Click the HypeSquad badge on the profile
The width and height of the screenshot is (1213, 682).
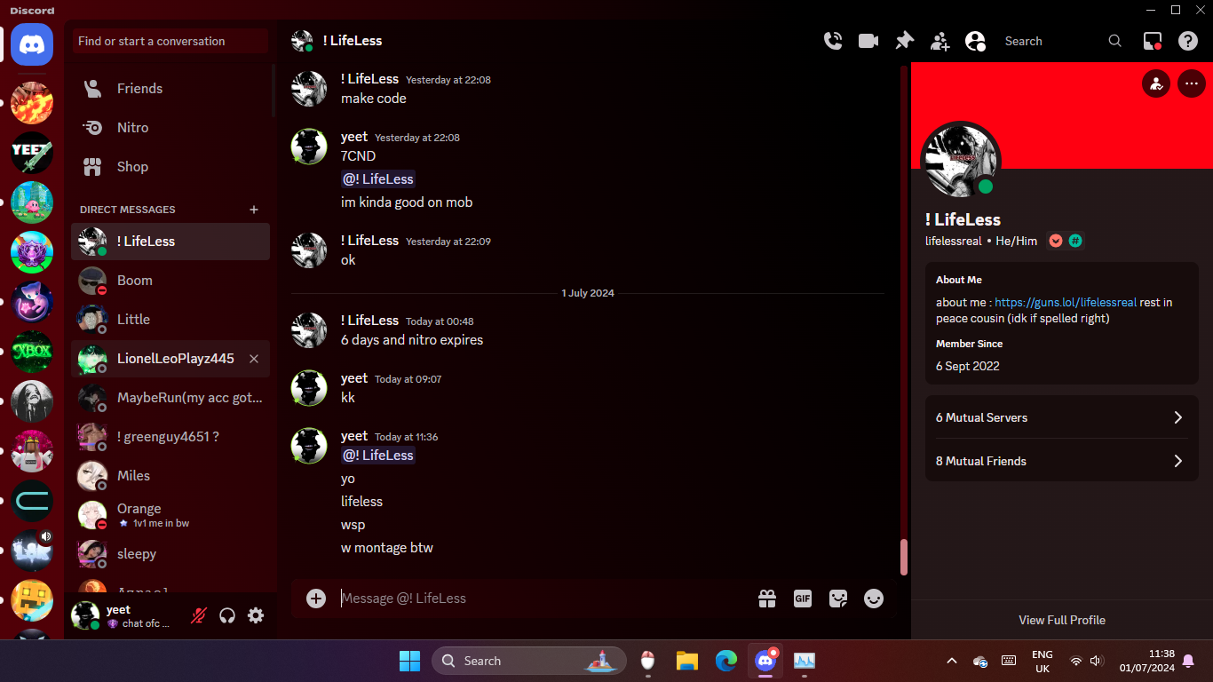click(x=1056, y=241)
